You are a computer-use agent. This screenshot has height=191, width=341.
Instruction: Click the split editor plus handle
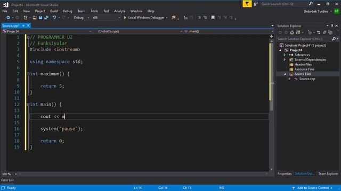pos(272,37)
